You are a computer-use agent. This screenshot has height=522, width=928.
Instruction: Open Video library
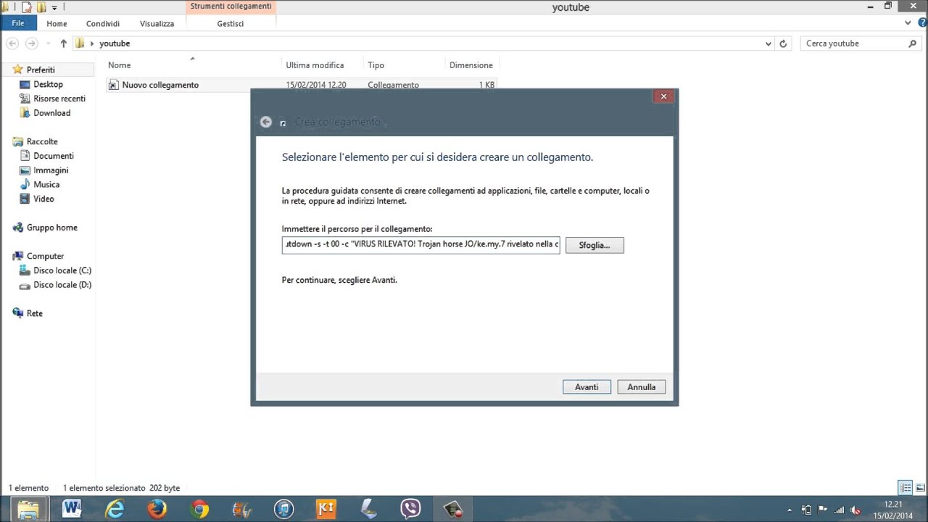coord(43,199)
